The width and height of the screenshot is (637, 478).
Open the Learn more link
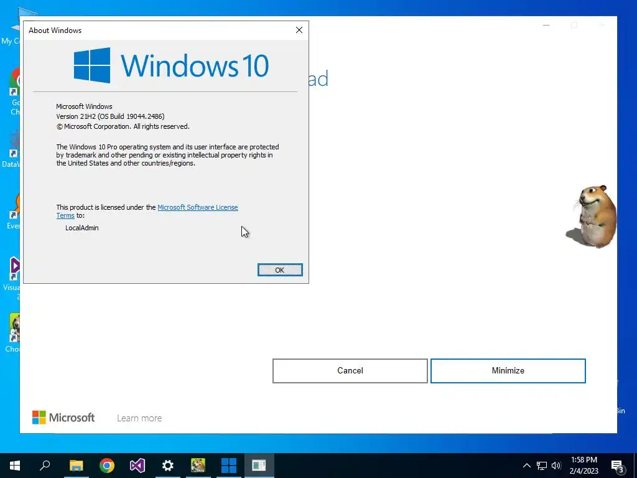tap(139, 418)
